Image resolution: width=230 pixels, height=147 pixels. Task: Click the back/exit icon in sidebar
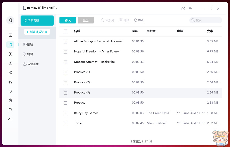point(10,20)
